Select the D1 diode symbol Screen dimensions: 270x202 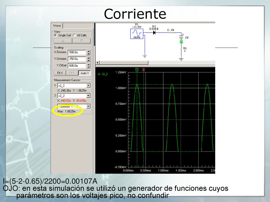154,32
